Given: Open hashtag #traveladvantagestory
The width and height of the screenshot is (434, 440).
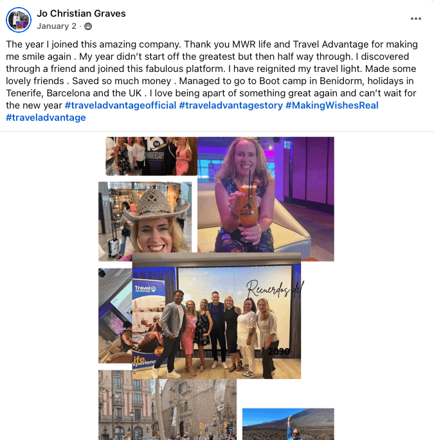Looking at the screenshot, I should coord(231,105).
